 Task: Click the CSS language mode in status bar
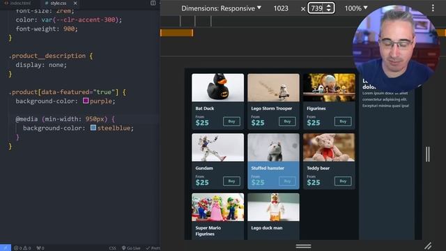[113, 248]
